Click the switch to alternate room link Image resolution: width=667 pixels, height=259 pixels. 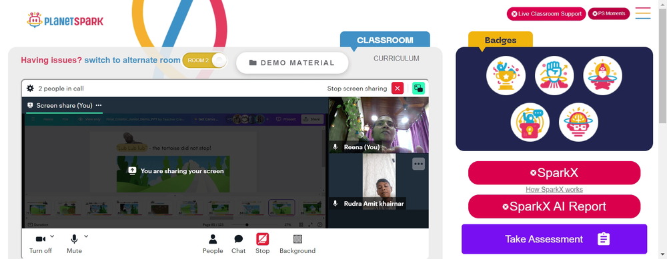point(132,61)
